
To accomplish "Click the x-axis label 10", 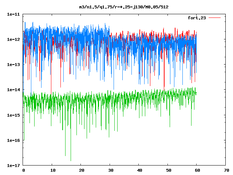I will pos(53,170).
